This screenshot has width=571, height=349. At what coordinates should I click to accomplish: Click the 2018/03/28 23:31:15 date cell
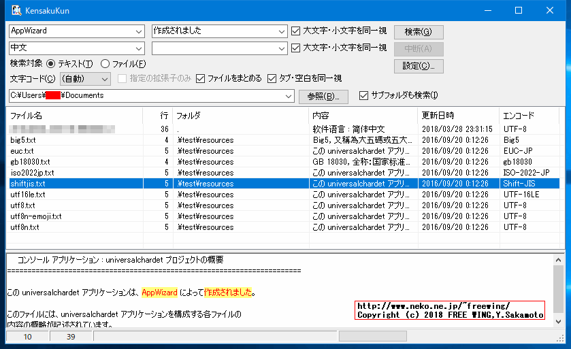457,129
